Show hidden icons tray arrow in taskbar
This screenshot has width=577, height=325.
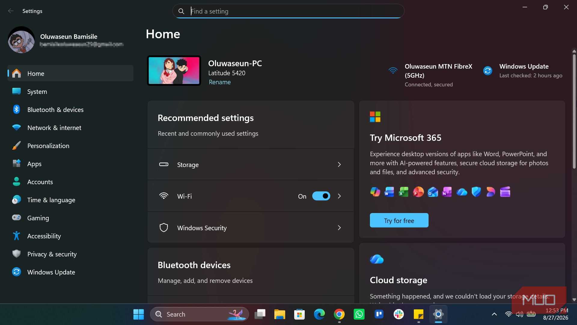pos(494,314)
